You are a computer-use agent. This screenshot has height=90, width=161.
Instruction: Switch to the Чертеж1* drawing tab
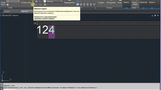point(25,11)
